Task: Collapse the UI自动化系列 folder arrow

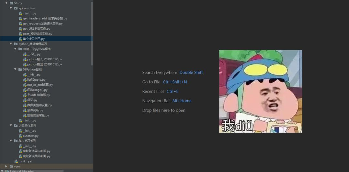Action: (x=11, y=126)
